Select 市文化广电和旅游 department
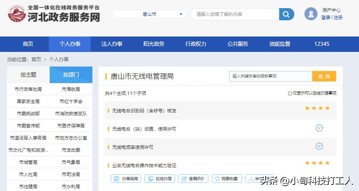The image size is (359, 191). tap(28, 150)
